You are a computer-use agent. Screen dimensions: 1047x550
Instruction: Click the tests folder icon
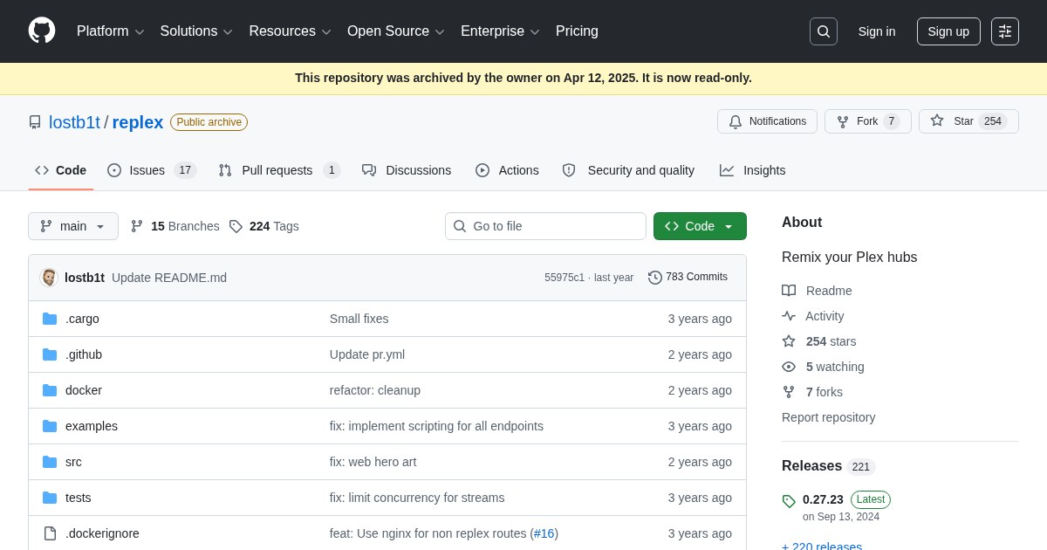tap(50, 498)
